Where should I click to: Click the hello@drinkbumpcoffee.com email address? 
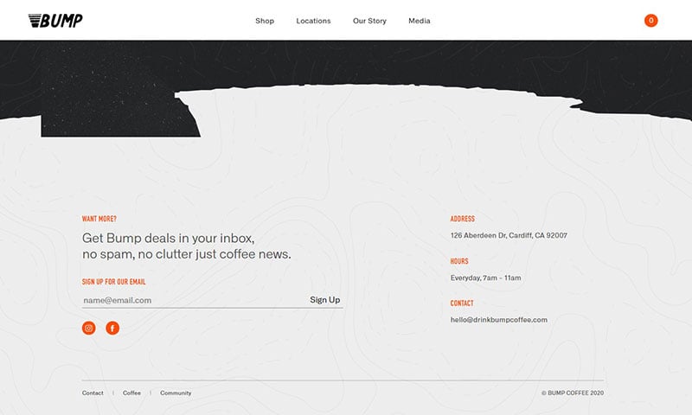(499, 320)
